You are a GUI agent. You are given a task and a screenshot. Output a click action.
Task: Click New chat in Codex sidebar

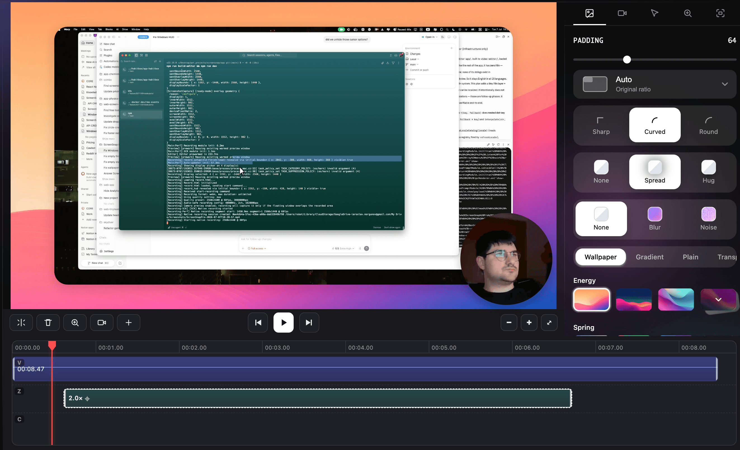[109, 44]
